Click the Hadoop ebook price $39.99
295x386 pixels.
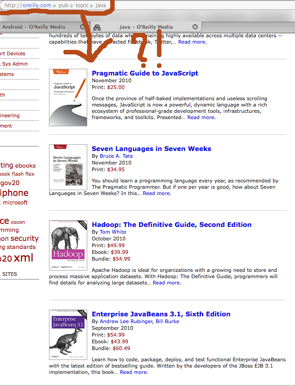[120, 252]
